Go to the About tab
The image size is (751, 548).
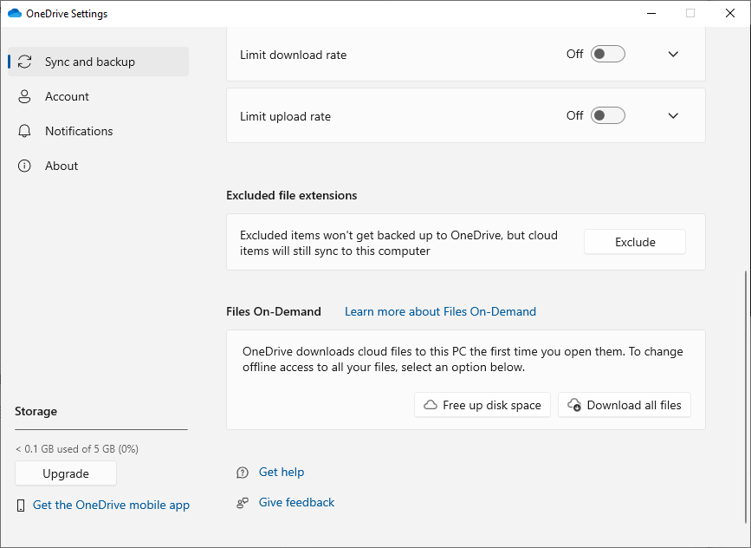click(x=62, y=166)
